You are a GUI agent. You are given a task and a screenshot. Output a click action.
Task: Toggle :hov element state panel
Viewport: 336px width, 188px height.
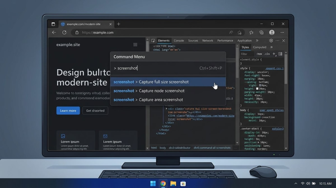pyautogui.click(x=259, y=54)
